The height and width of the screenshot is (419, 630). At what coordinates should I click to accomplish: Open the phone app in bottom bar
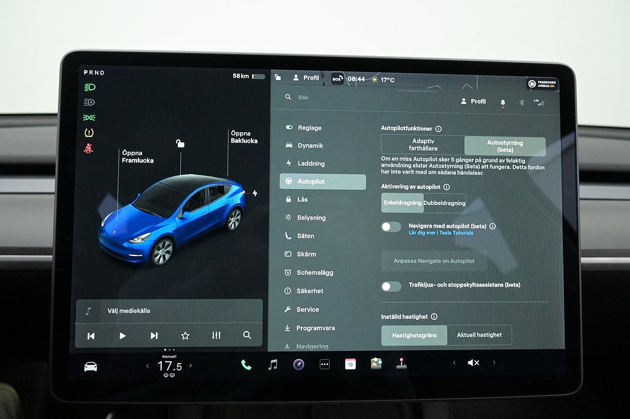tap(246, 365)
